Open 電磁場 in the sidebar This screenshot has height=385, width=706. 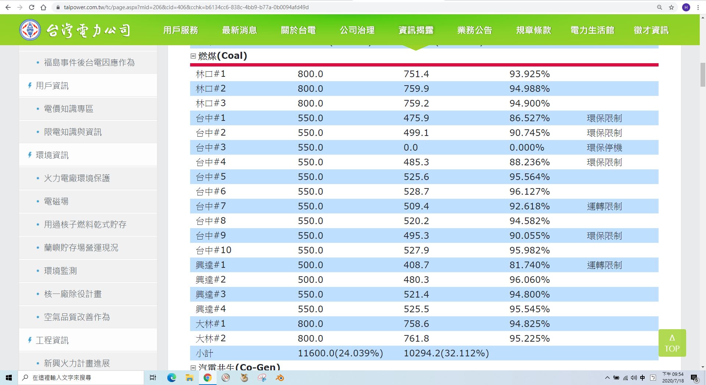(56, 201)
